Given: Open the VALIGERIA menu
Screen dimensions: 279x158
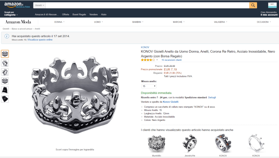Looking at the screenshot, I should (x=220, y=22).
